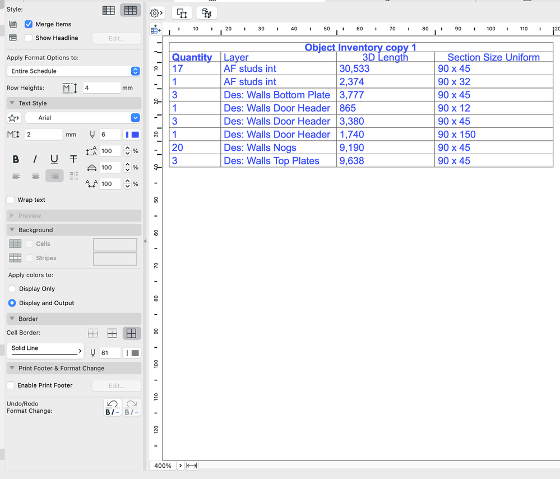Viewport: 560px width, 479px height.
Task: Uncheck the Merge Items checkbox
Action: point(30,24)
